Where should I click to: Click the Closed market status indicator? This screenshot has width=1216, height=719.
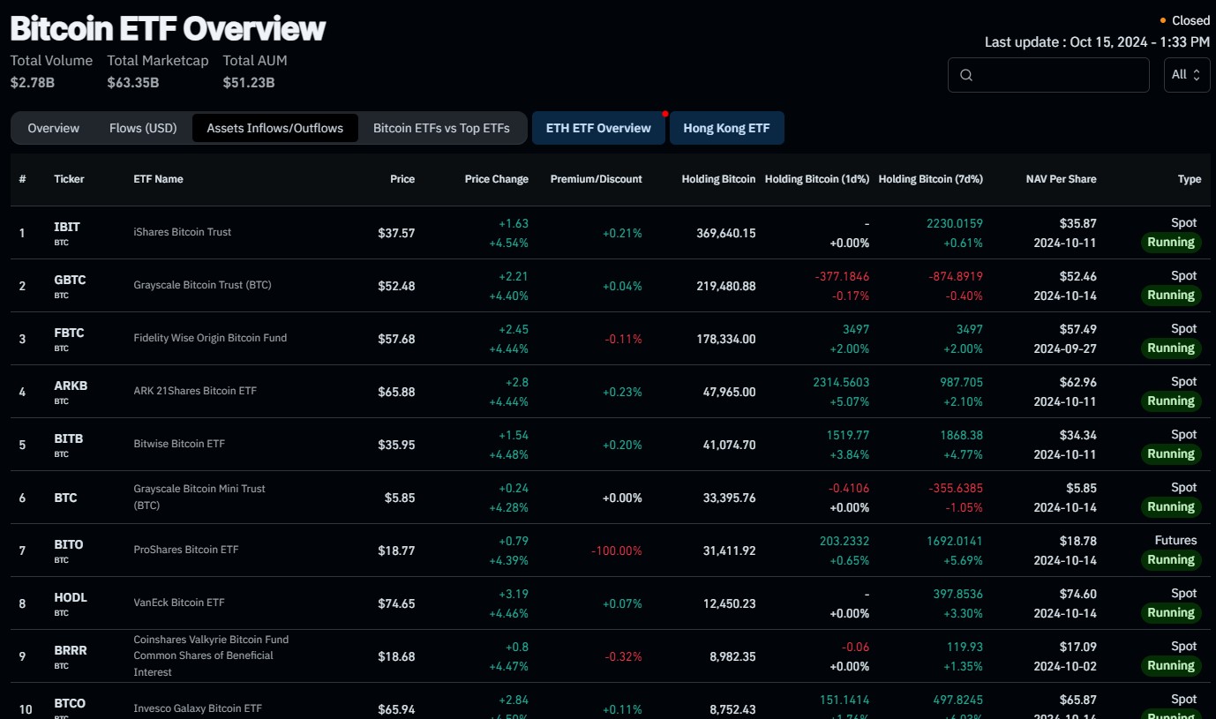[1185, 20]
